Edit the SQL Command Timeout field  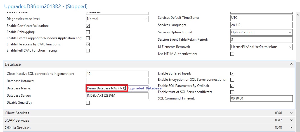(x=261, y=98)
